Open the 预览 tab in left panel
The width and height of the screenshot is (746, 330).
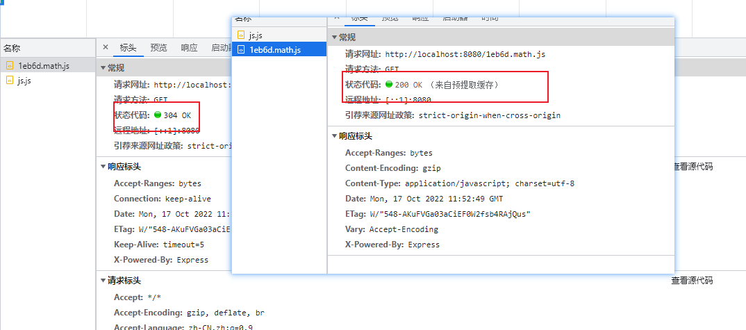(158, 48)
